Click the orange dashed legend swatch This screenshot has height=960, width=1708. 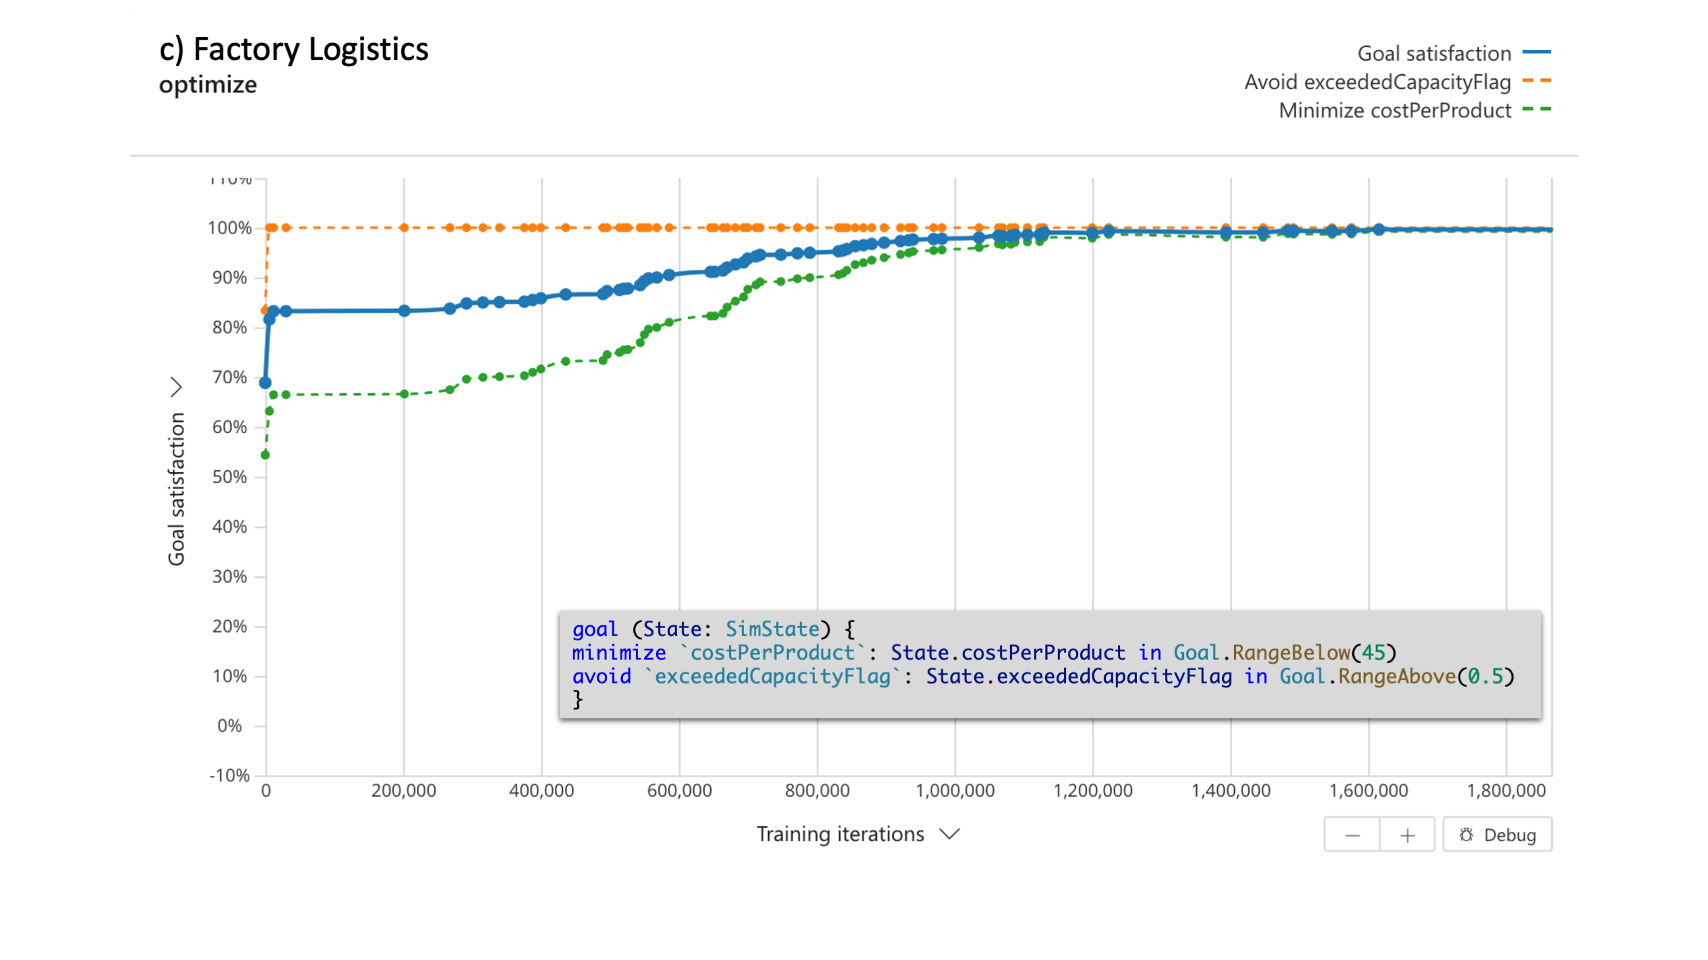tap(1537, 81)
